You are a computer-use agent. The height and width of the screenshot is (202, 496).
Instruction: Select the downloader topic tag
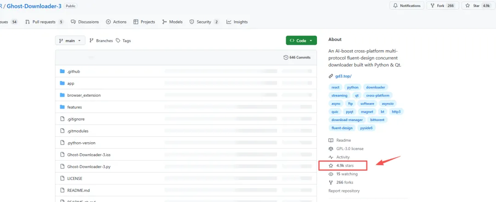376,87
